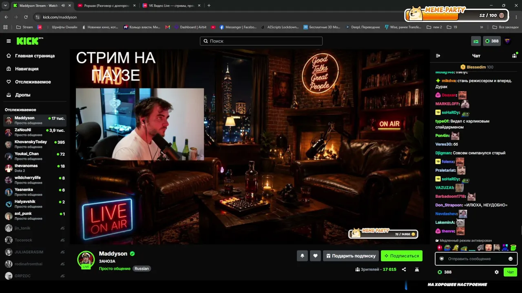Open Yasnenka channel in followed list
This screenshot has height=293, width=522.
(x=35, y=192)
